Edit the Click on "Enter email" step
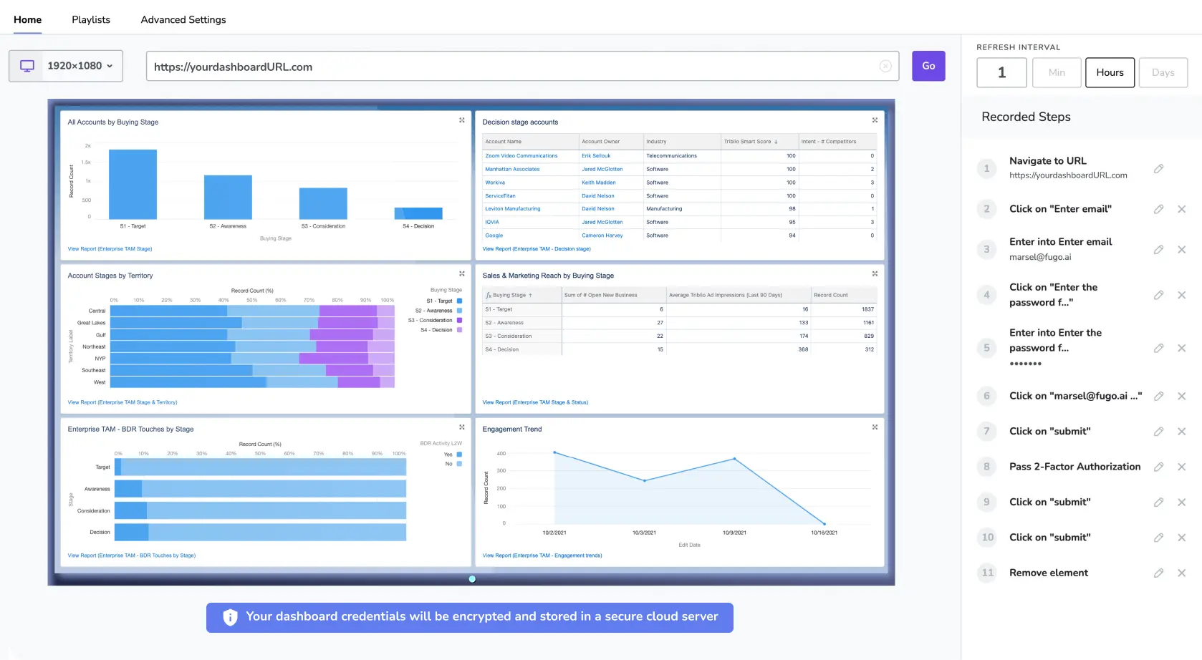Viewport: 1202px width, 660px height. pyautogui.click(x=1158, y=209)
